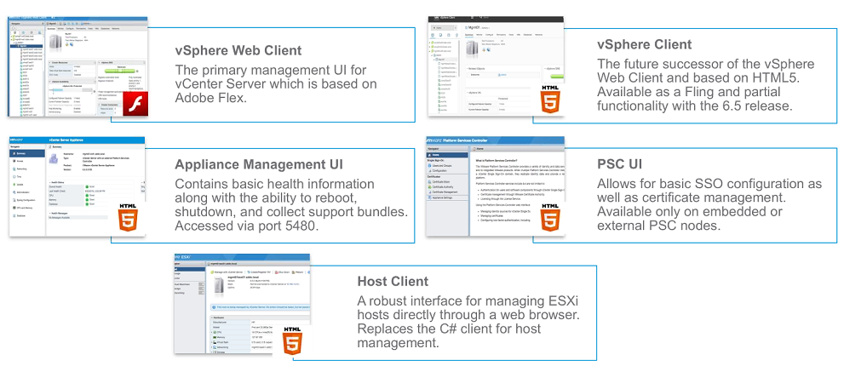Click Shut down in Host Client toolbar
The height and width of the screenshot is (366, 844).
pyautogui.click(x=283, y=272)
